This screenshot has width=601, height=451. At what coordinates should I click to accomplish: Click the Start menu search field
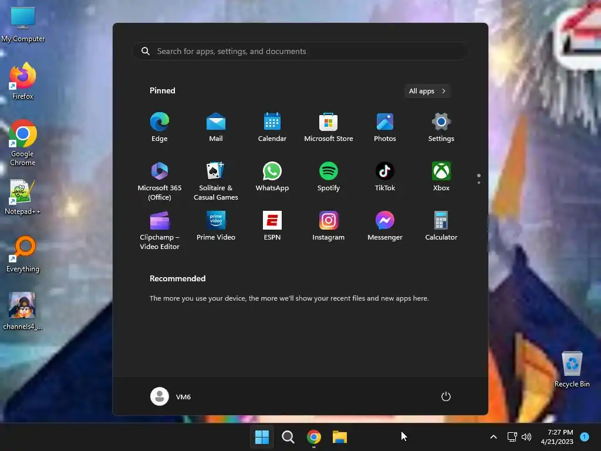[x=300, y=51]
